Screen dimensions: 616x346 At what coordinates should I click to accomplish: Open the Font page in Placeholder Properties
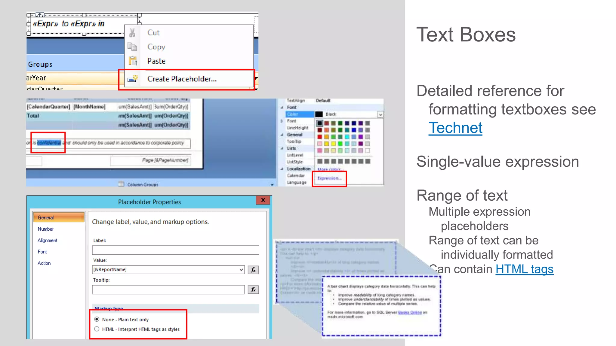(x=42, y=252)
